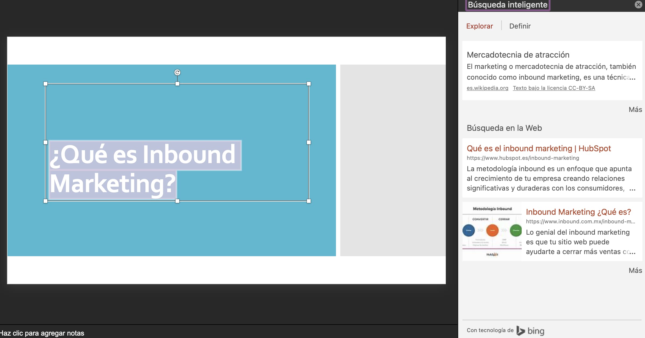The height and width of the screenshot is (338, 645).
Task: Click the Metodología Inbound thumbnail image
Action: pyautogui.click(x=491, y=231)
